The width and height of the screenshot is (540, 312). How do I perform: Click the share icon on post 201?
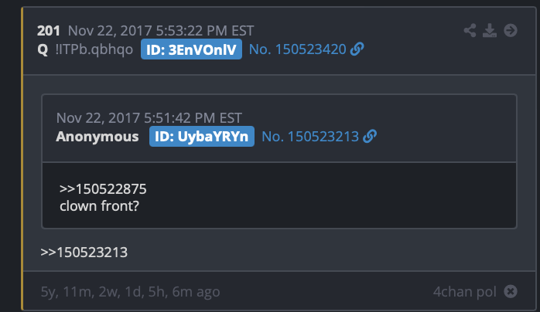pos(470,31)
